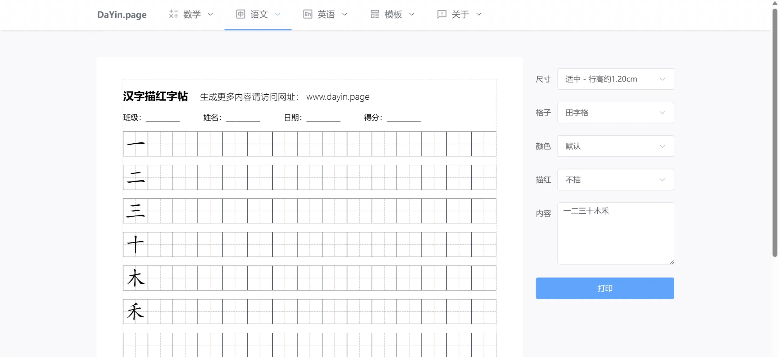The width and height of the screenshot is (779, 357).
Task: Open the 模板 templates menu
Action: (x=393, y=14)
